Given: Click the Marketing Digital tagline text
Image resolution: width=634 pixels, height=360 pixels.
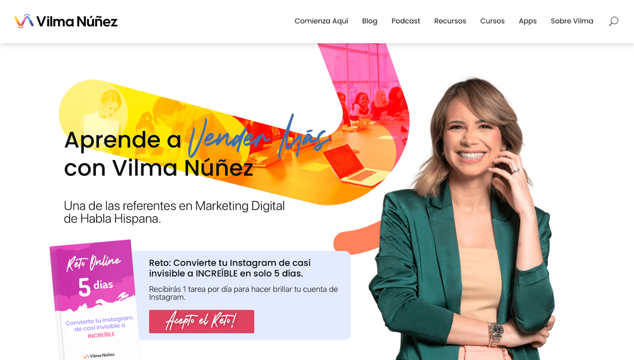Looking at the screenshot, I should click(174, 212).
